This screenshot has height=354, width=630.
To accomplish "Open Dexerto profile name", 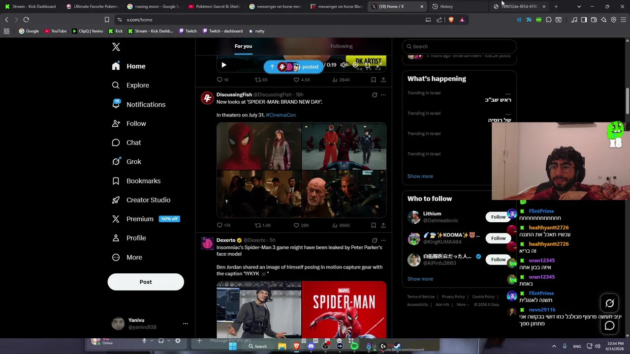I will click(226, 240).
